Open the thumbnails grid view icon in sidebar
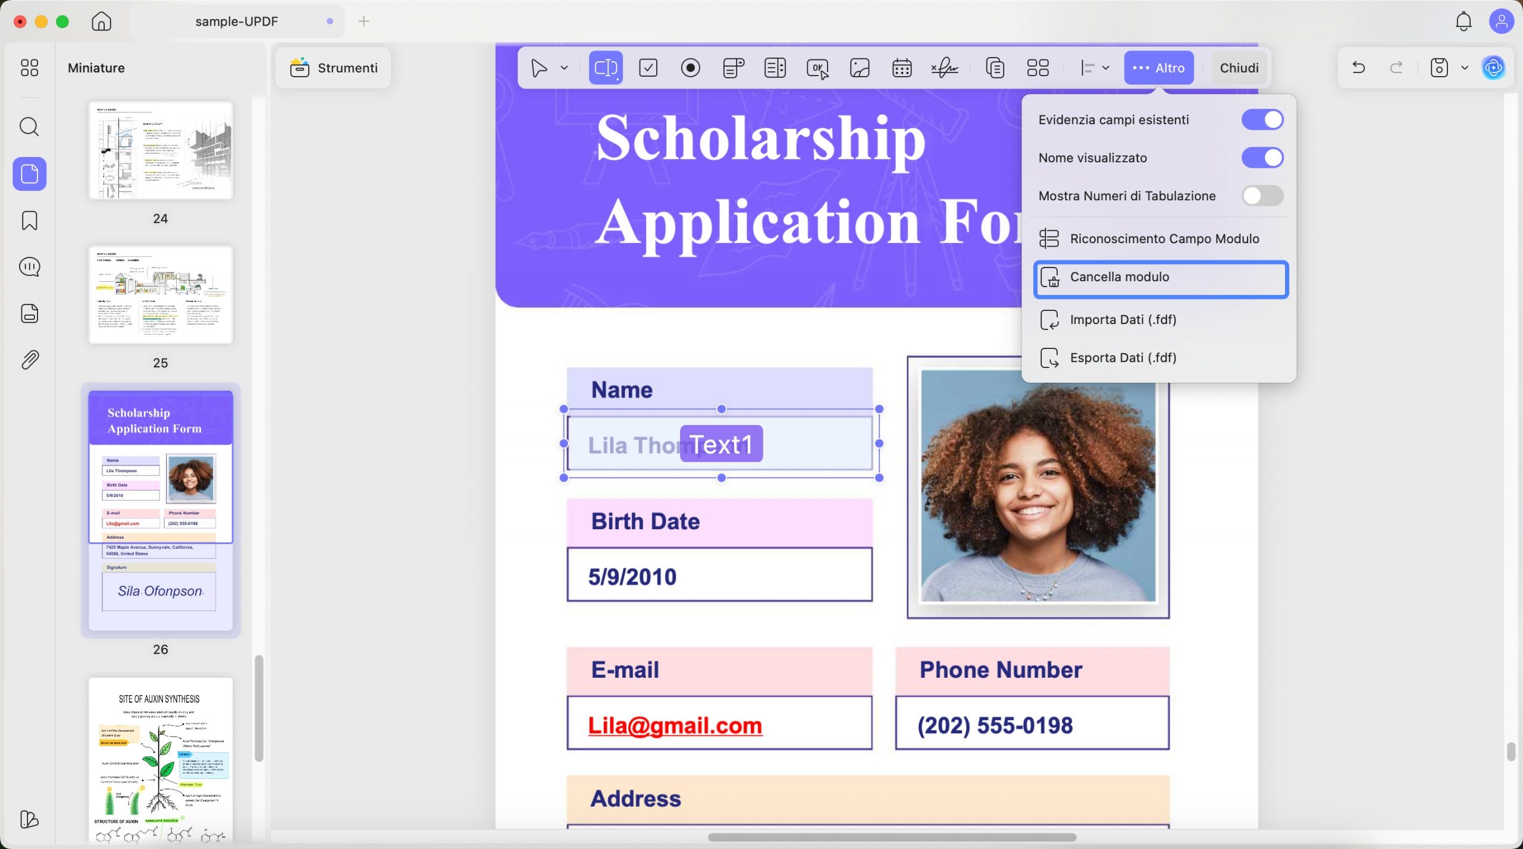 29,68
